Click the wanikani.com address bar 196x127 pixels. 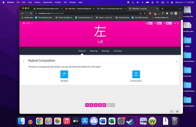click(x=86, y=13)
